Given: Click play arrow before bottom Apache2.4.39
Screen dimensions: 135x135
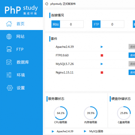Looking at the screenshot, I should 53,131.
